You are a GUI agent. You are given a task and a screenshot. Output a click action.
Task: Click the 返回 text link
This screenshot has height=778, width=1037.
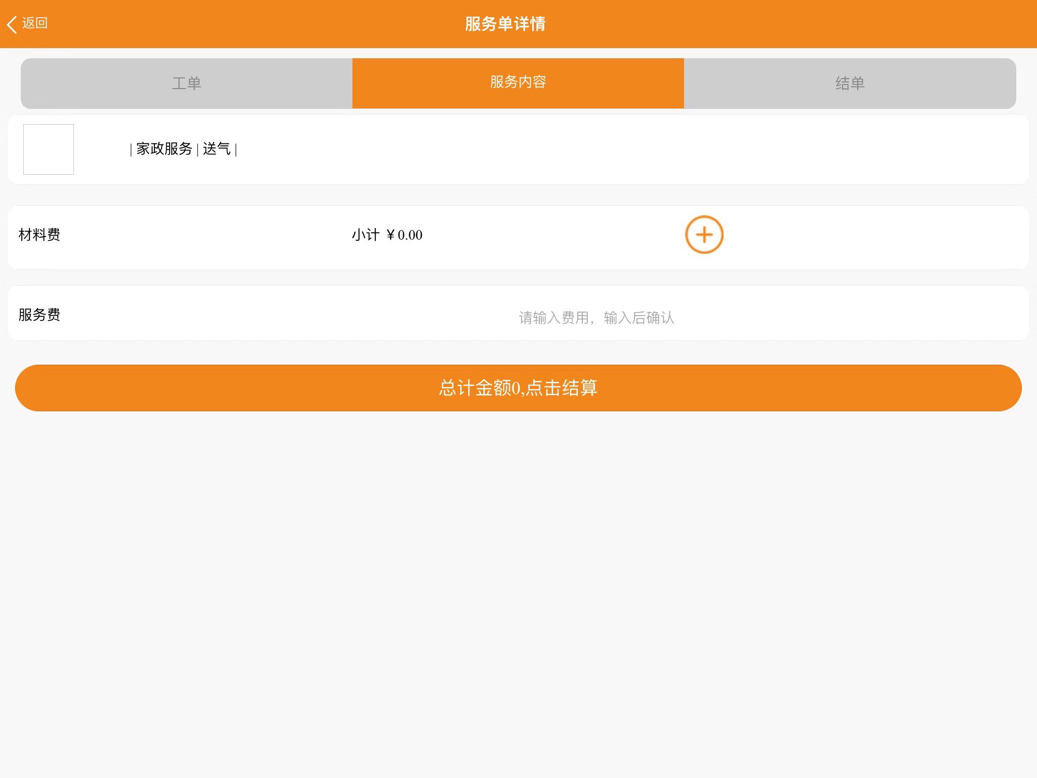[34, 23]
